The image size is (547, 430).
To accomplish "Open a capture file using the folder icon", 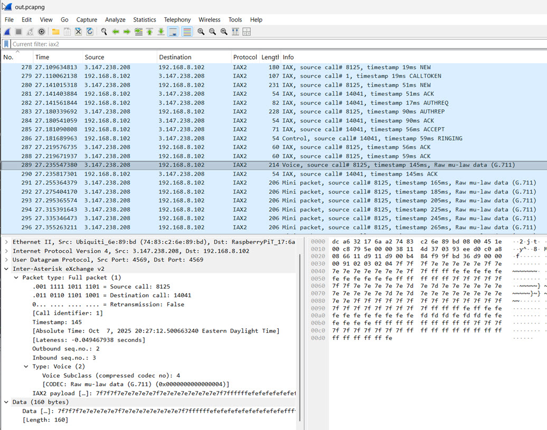I will (x=55, y=32).
